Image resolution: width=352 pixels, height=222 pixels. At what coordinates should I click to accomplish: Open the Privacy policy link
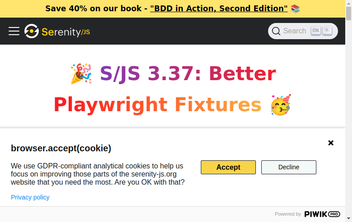30,197
